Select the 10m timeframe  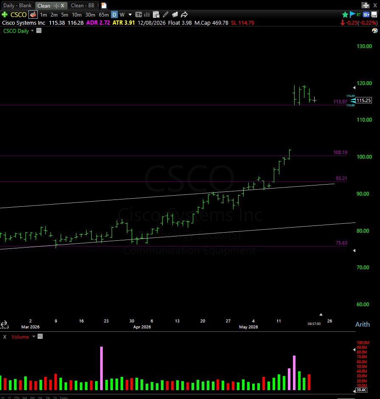[77, 15]
